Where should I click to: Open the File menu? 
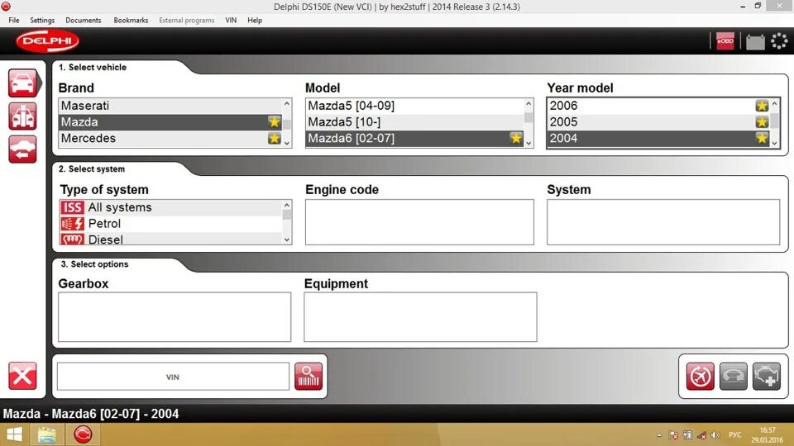tap(14, 20)
